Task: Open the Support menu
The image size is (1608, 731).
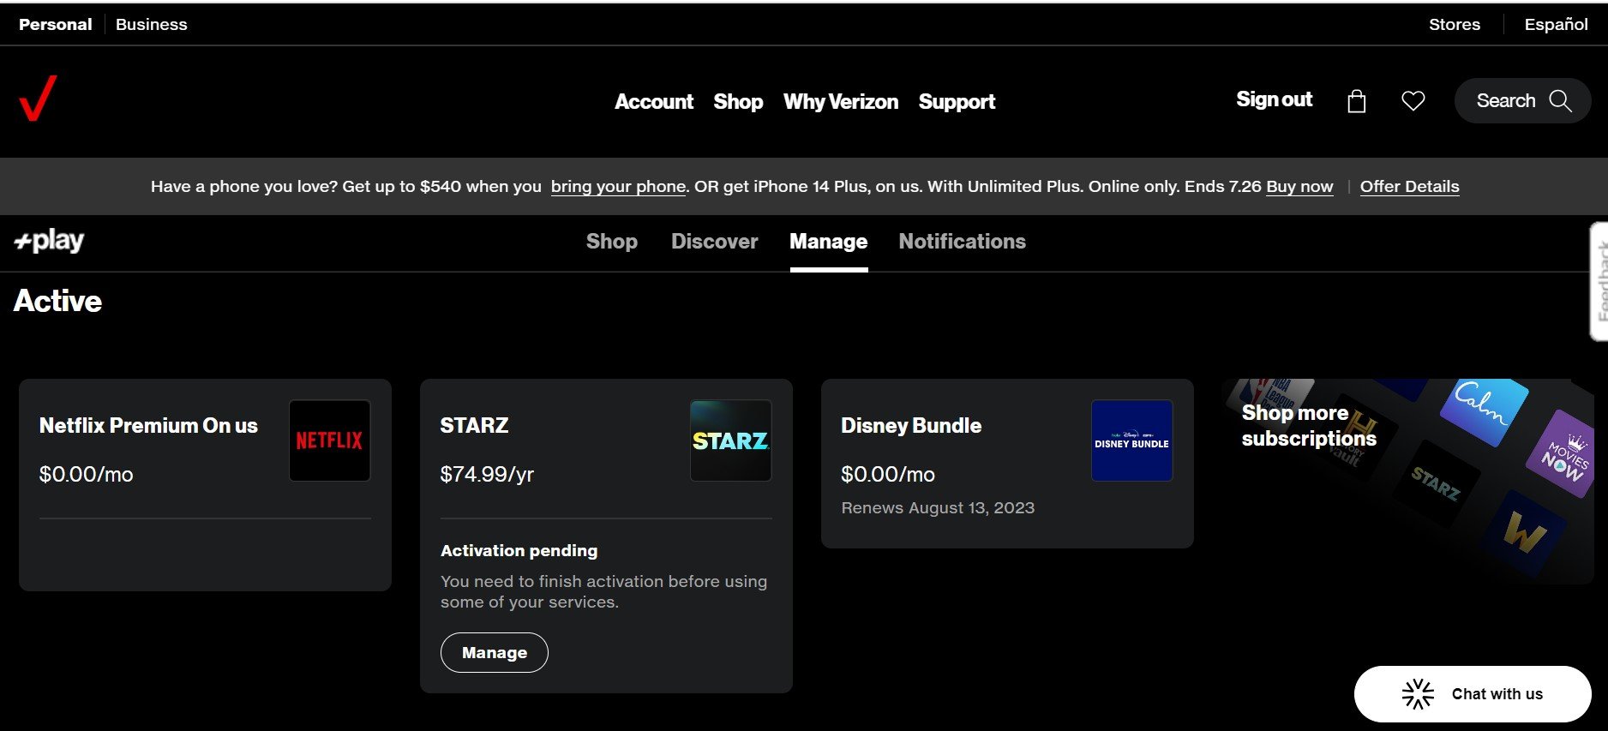Action: pyautogui.click(x=957, y=102)
